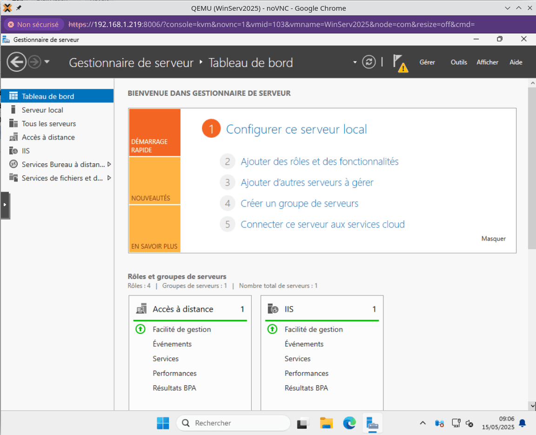Viewport: 536px width, 435px height.
Task: Select the En savoir plus tile
Action: point(154,228)
